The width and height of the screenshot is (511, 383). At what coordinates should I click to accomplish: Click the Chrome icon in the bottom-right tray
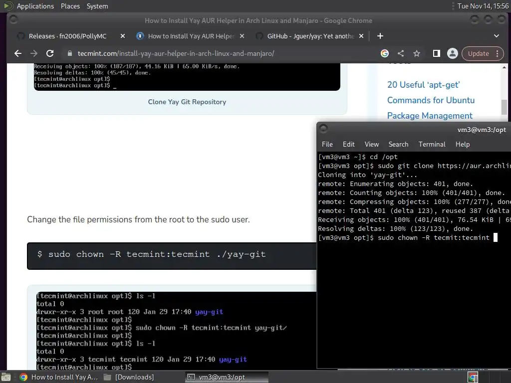point(473,378)
